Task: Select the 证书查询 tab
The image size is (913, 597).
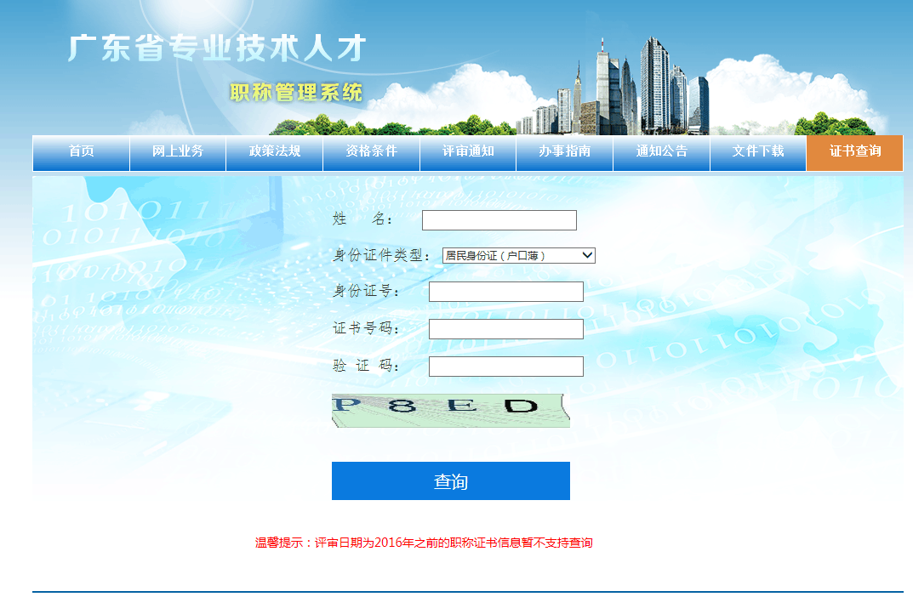Action: point(853,153)
